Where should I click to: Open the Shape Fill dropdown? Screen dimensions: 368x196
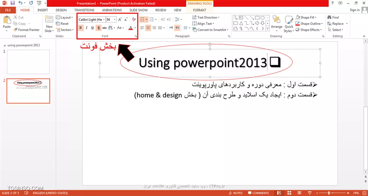(x=306, y=17)
